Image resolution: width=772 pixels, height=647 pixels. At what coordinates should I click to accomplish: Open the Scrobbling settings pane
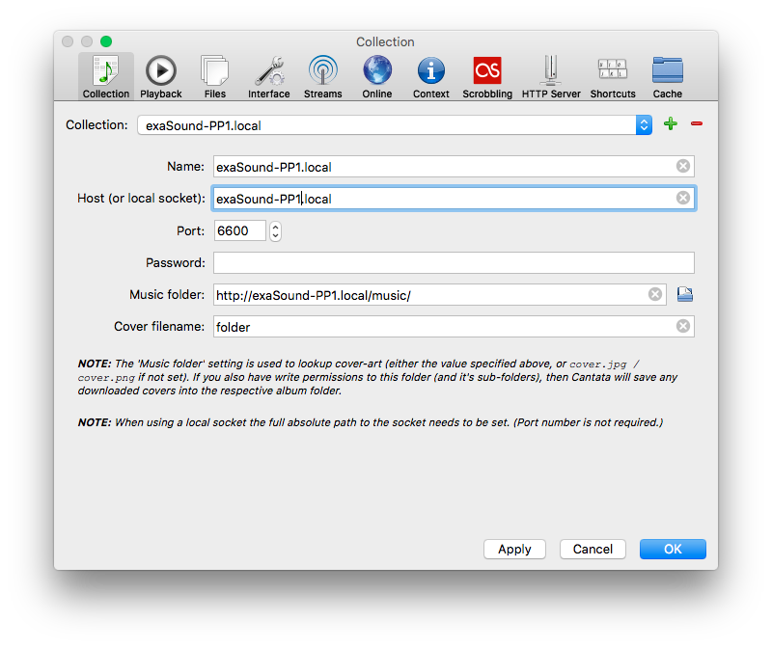(487, 77)
